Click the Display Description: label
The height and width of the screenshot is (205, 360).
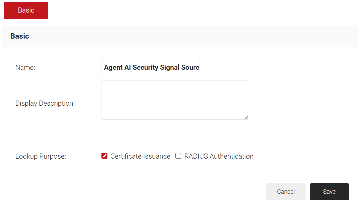coord(45,104)
